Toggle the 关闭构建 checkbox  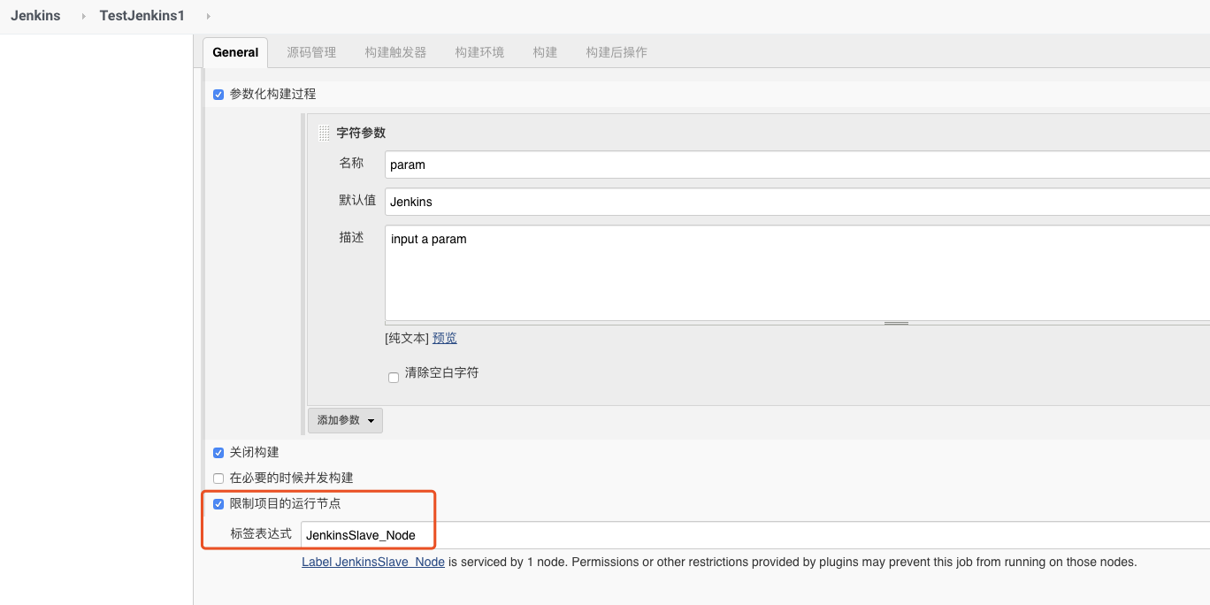point(218,453)
